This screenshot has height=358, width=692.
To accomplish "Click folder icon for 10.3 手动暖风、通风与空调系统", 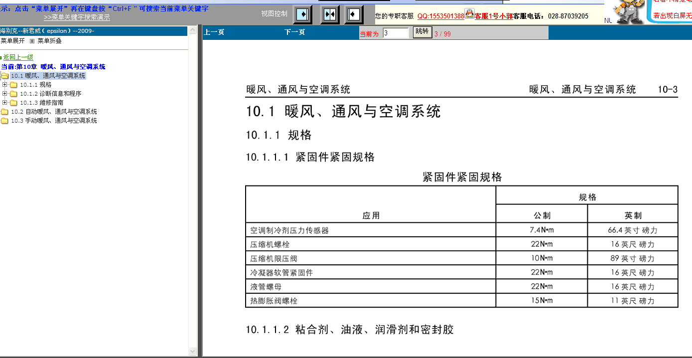I will click(4, 121).
